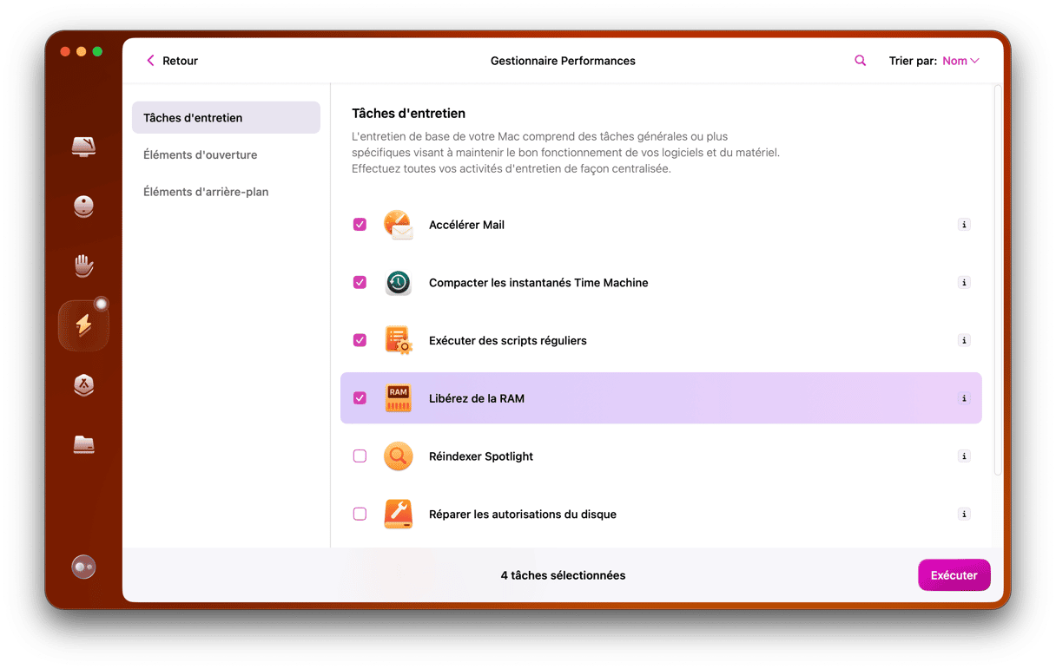The image size is (1056, 669).
Task: Go back with the Retour button
Action: point(172,61)
